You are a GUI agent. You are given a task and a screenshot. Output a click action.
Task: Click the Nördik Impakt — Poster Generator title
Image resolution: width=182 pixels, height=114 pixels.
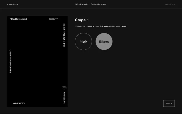pyautogui.click(x=91, y=4)
